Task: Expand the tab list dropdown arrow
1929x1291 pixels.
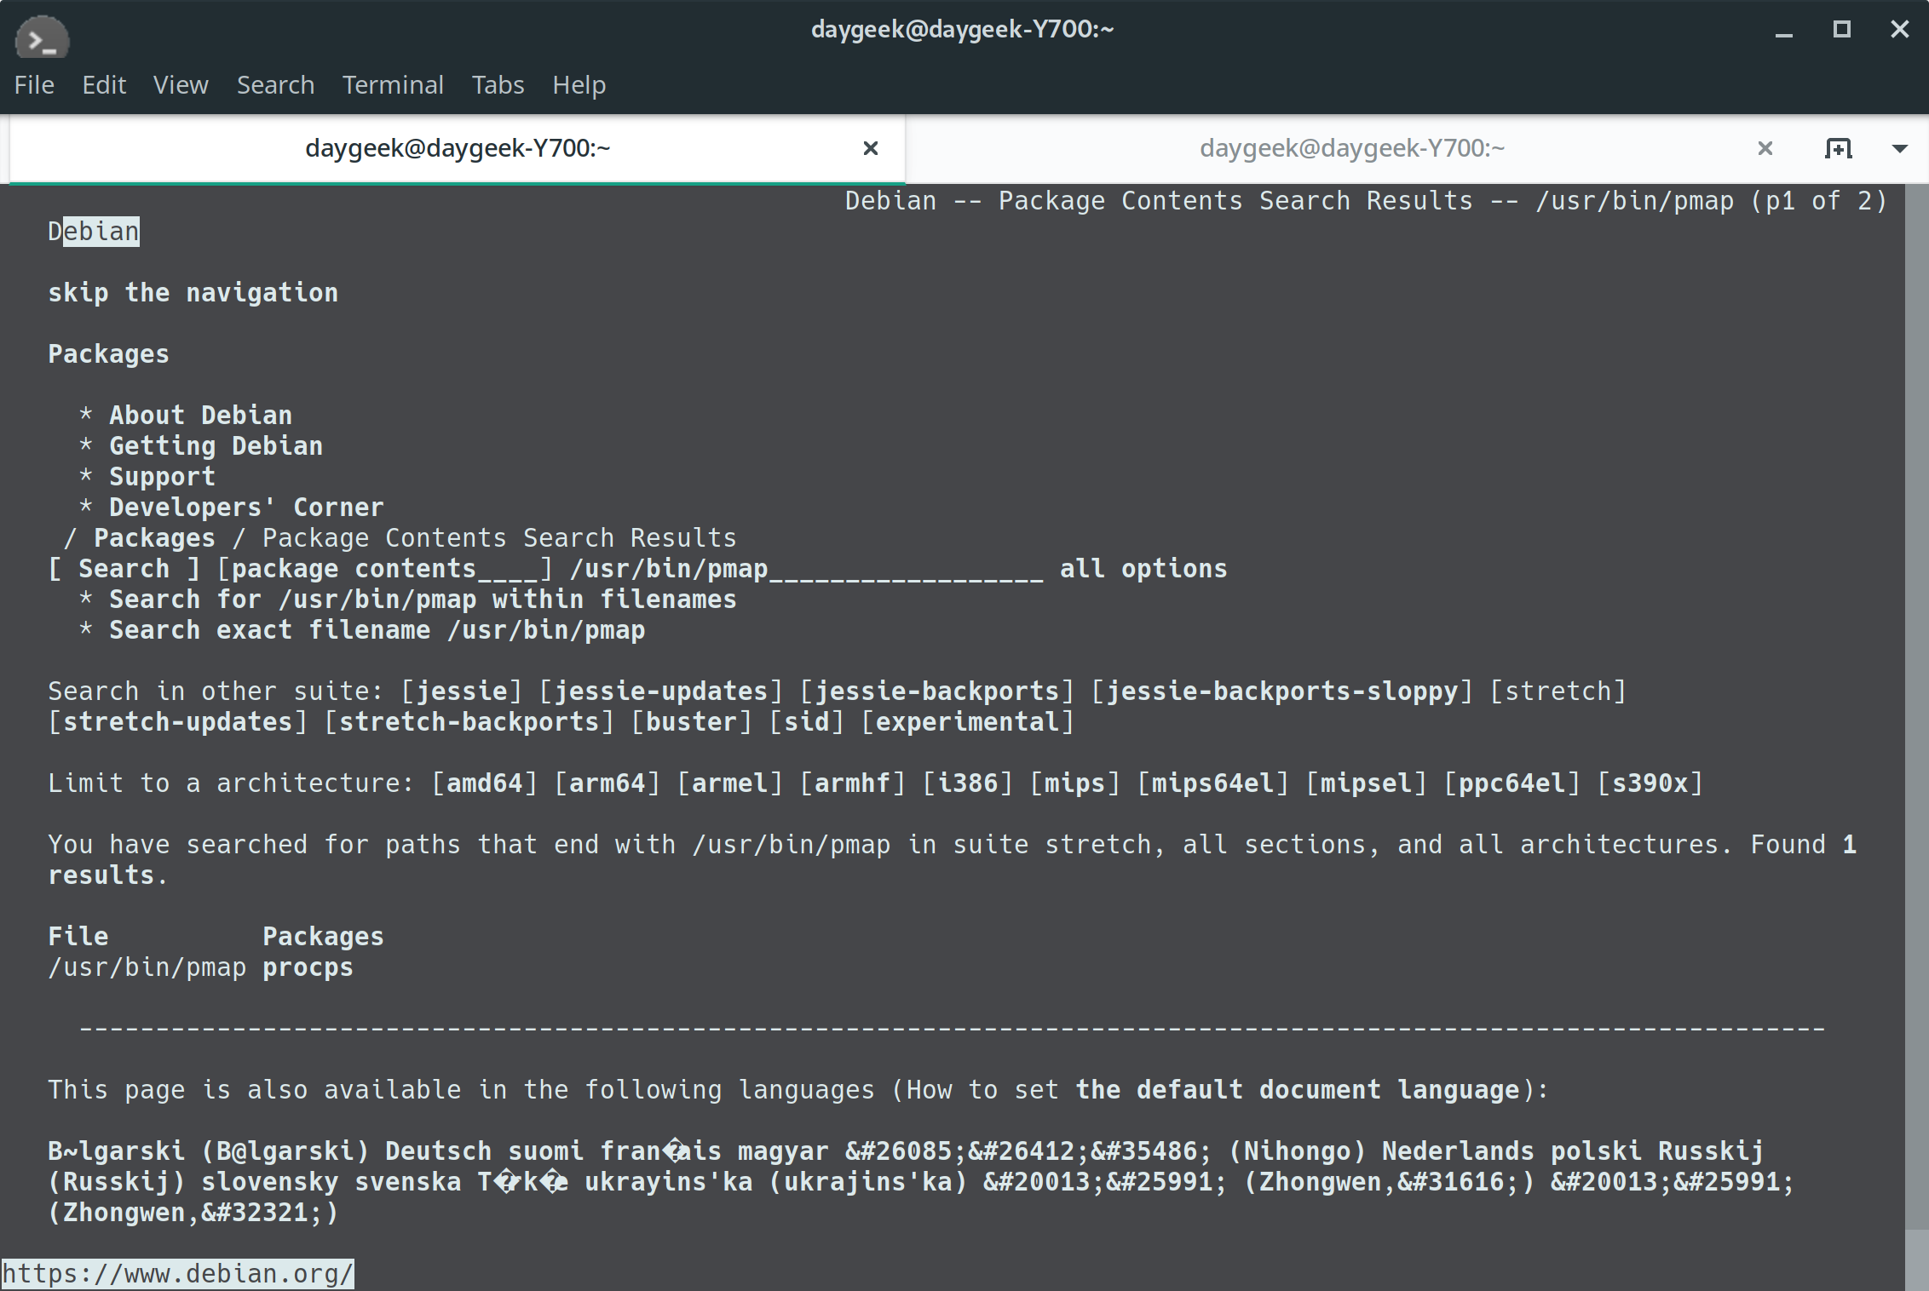Action: [1899, 149]
